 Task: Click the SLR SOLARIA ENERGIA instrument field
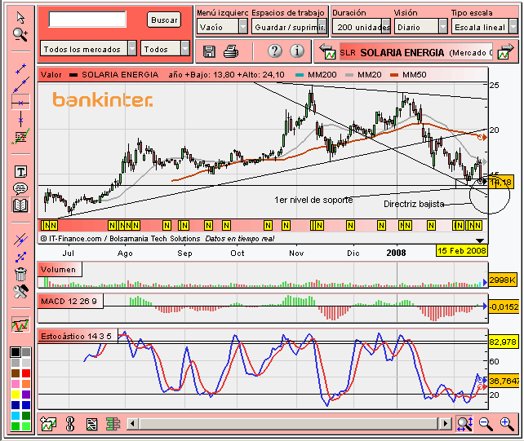point(416,51)
